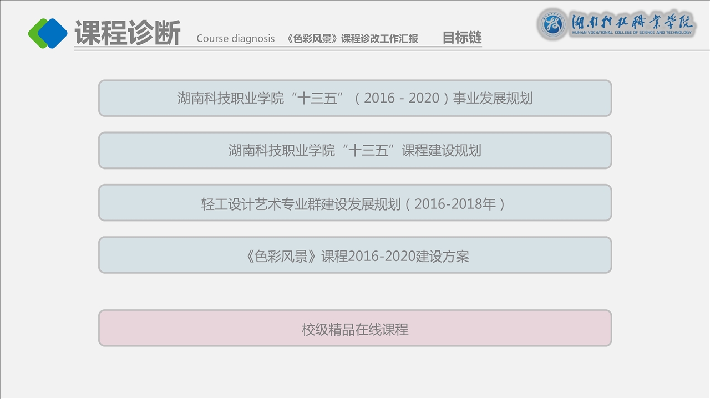Click the blue diamond logo shape

[53, 33]
